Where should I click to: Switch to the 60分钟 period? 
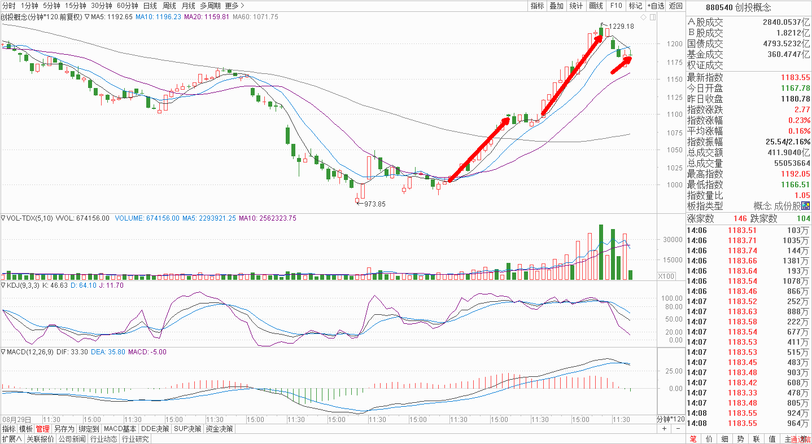point(128,6)
